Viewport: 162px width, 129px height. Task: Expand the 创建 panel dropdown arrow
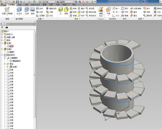[43, 19]
